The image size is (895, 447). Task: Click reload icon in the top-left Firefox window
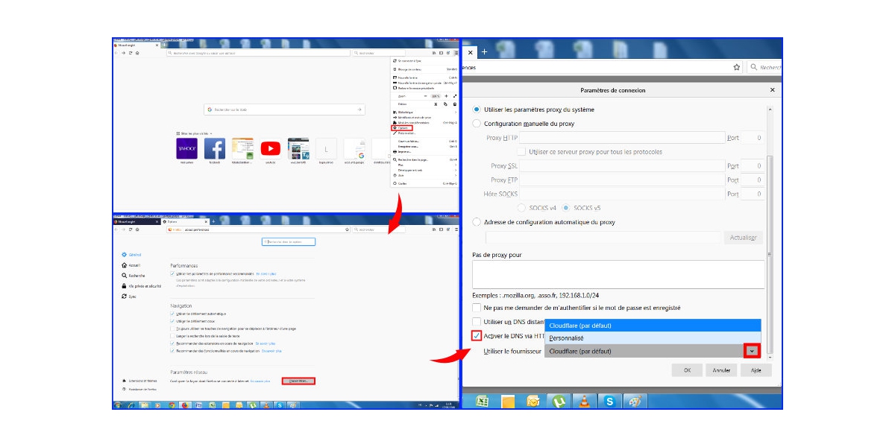pyautogui.click(x=131, y=53)
